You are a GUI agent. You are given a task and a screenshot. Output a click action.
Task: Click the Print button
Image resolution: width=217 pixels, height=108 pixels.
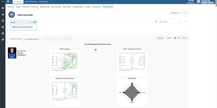pos(184,38)
